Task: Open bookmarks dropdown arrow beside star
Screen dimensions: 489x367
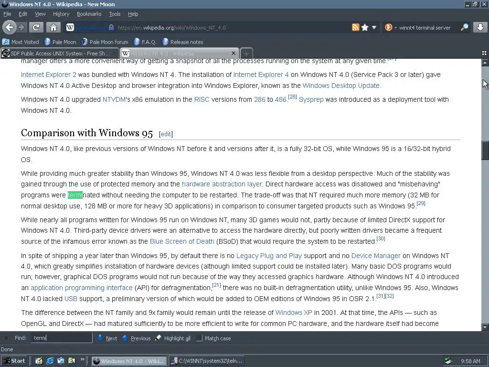Action: 374,27
